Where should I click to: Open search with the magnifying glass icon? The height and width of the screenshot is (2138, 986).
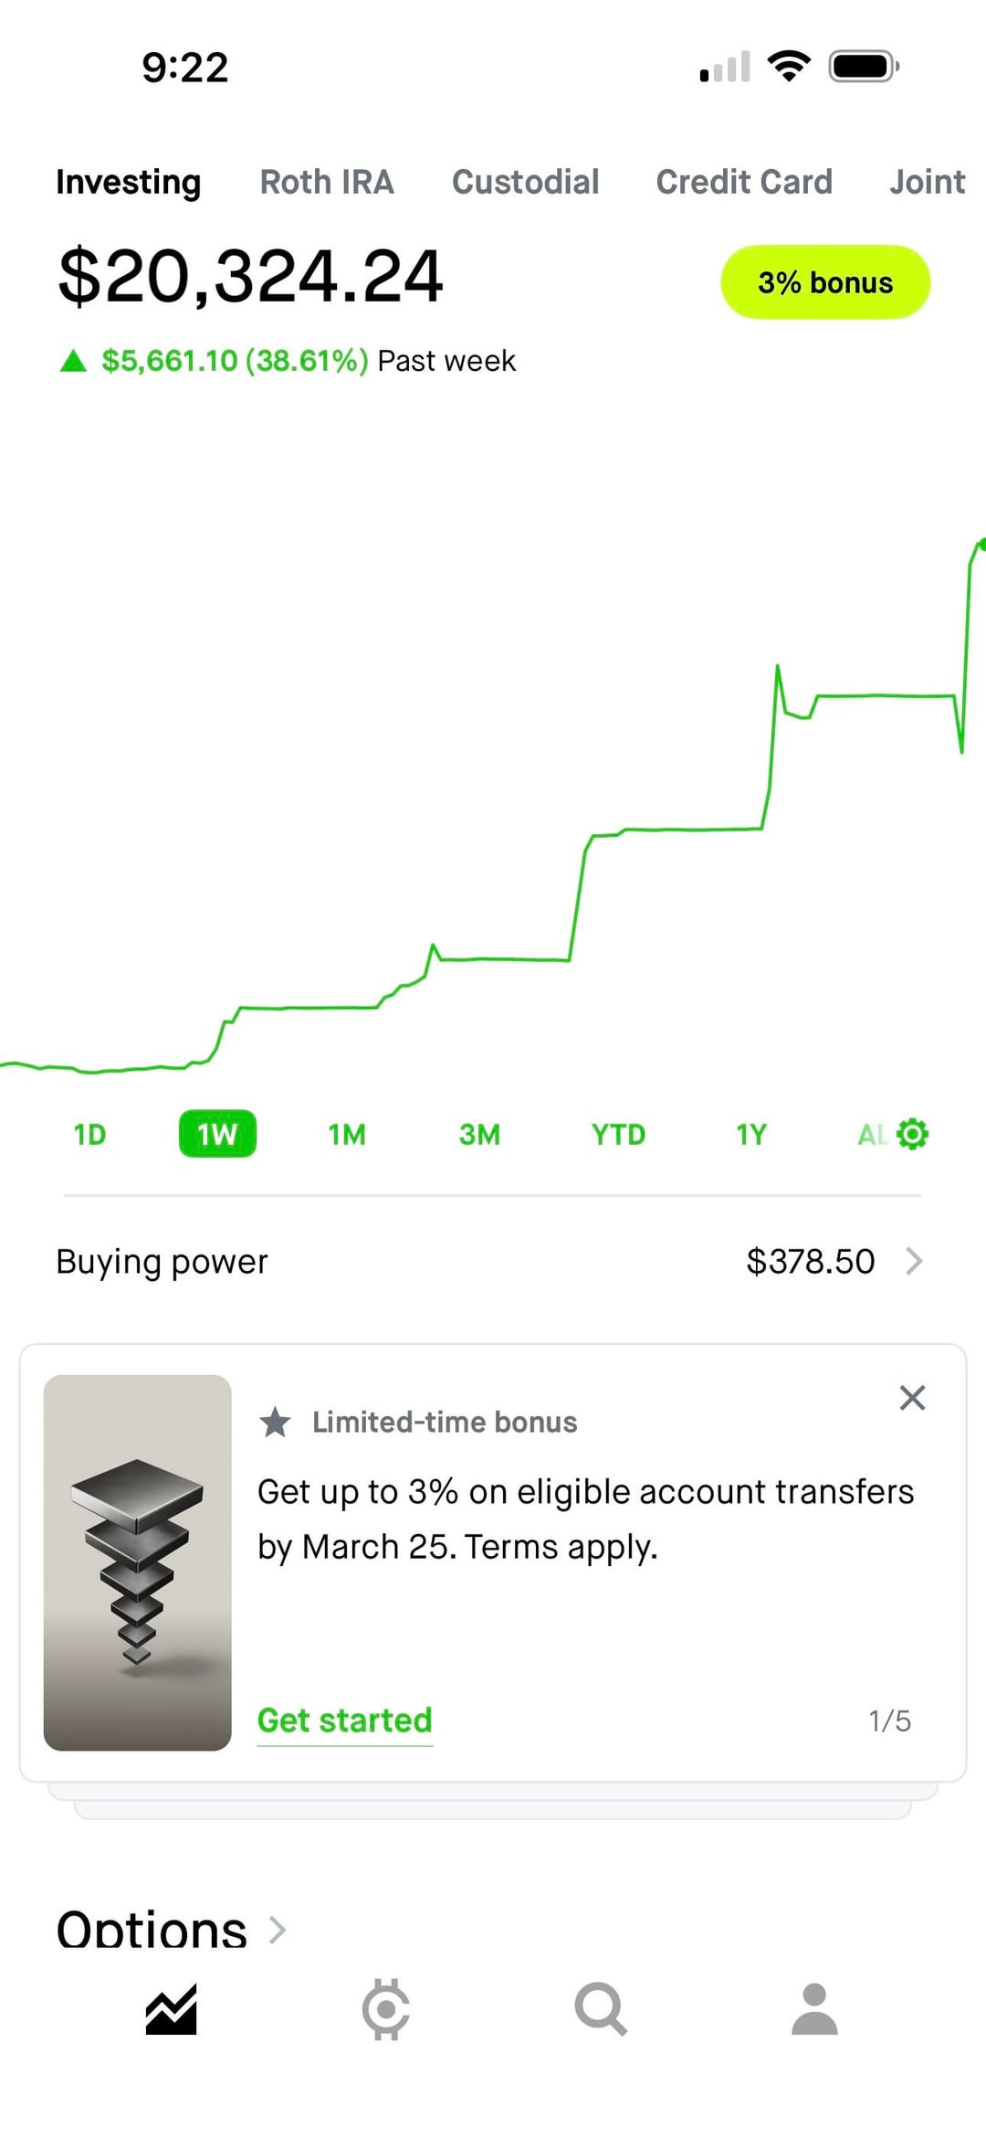(x=600, y=2009)
